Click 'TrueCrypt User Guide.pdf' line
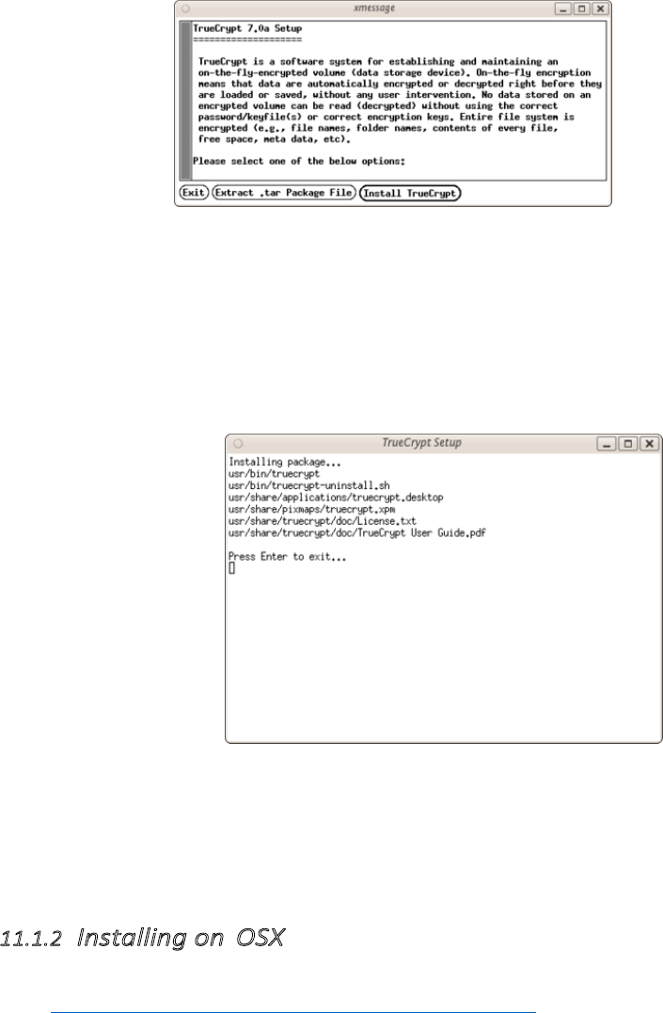This screenshot has height=1013, width=663. [357, 533]
